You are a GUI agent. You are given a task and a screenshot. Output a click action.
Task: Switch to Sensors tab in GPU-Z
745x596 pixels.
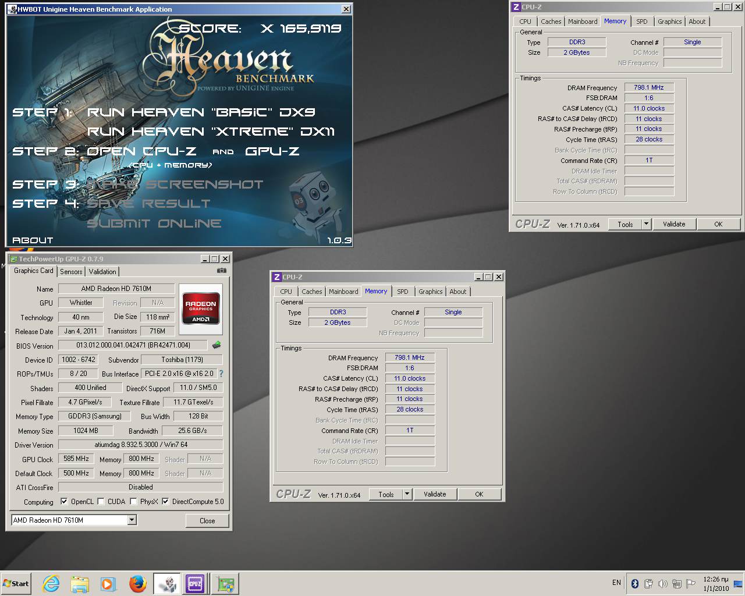[x=71, y=272]
